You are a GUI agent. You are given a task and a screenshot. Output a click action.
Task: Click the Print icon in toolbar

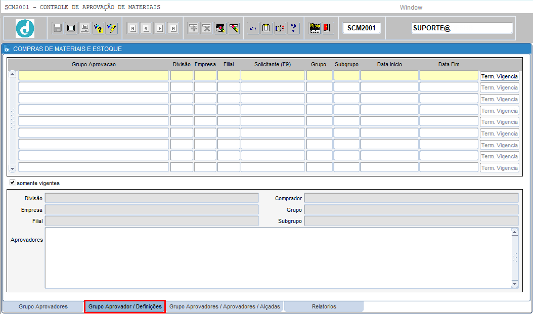coord(84,28)
